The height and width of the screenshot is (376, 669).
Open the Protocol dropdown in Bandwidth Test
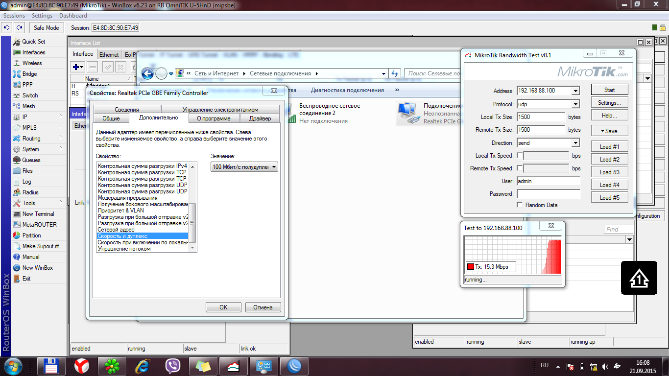pos(575,104)
